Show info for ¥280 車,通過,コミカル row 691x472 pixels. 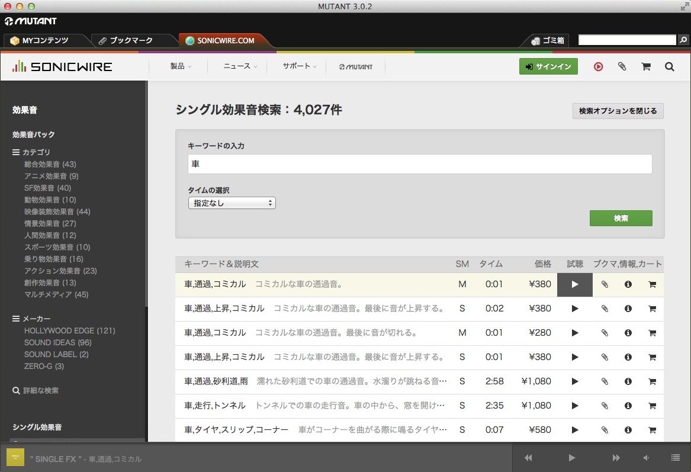tap(628, 333)
